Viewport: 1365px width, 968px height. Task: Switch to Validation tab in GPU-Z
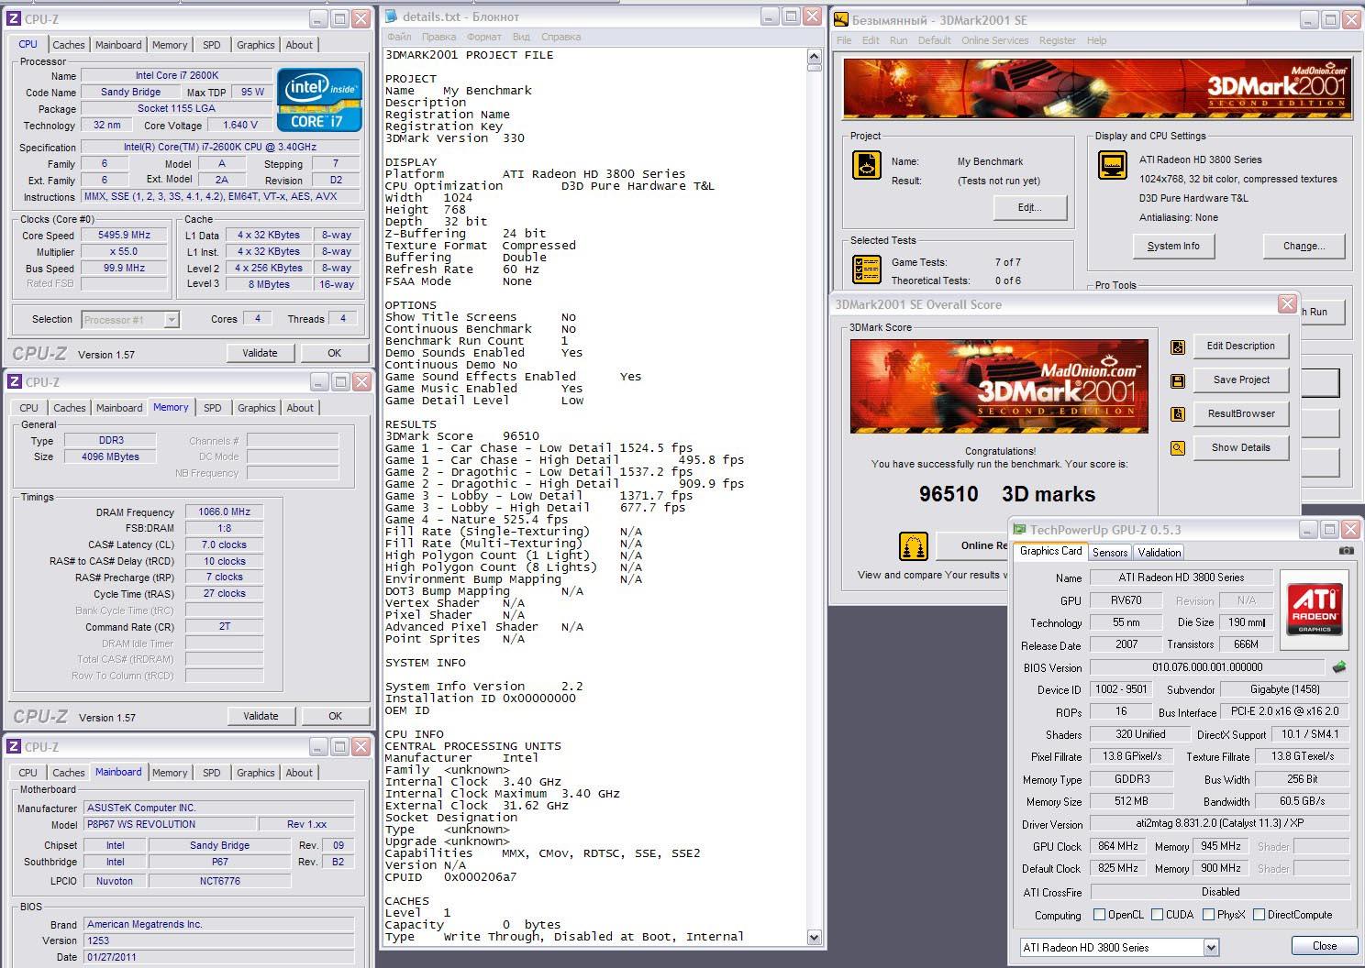[1160, 552]
